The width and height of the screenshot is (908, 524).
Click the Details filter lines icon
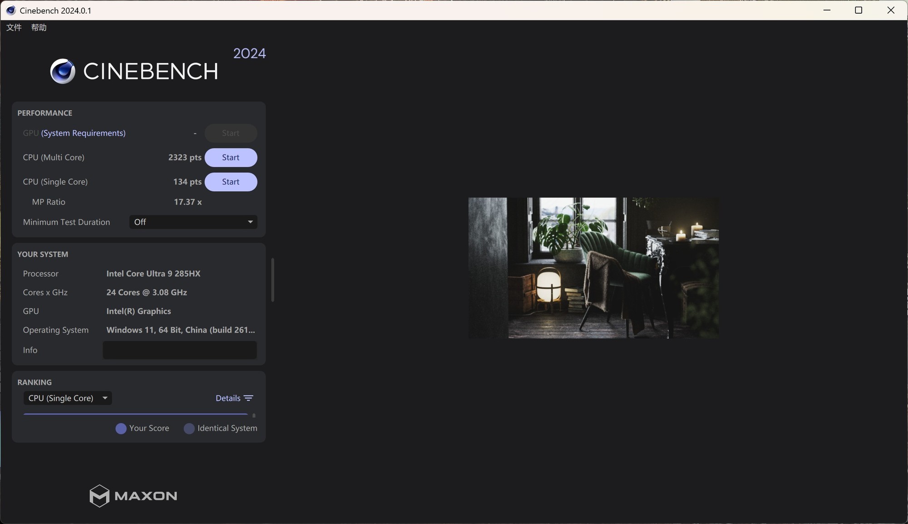(248, 398)
